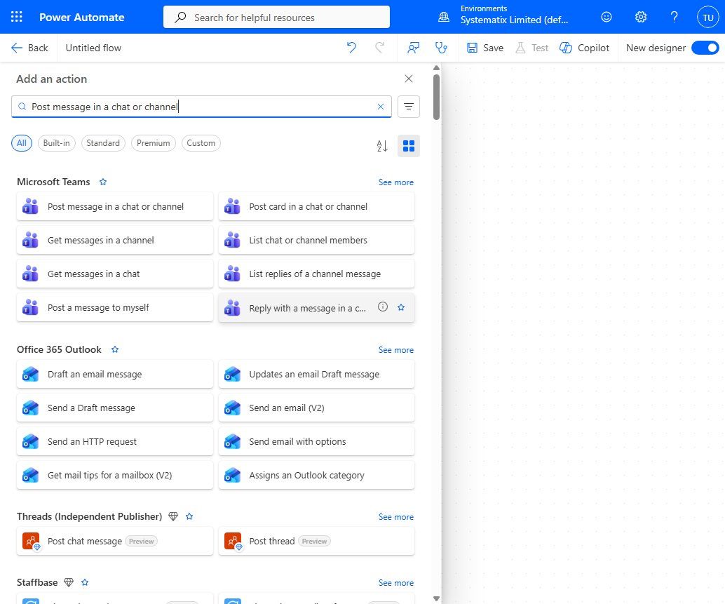Close the Add an action panel
This screenshot has height=604, width=725.
coord(409,79)
